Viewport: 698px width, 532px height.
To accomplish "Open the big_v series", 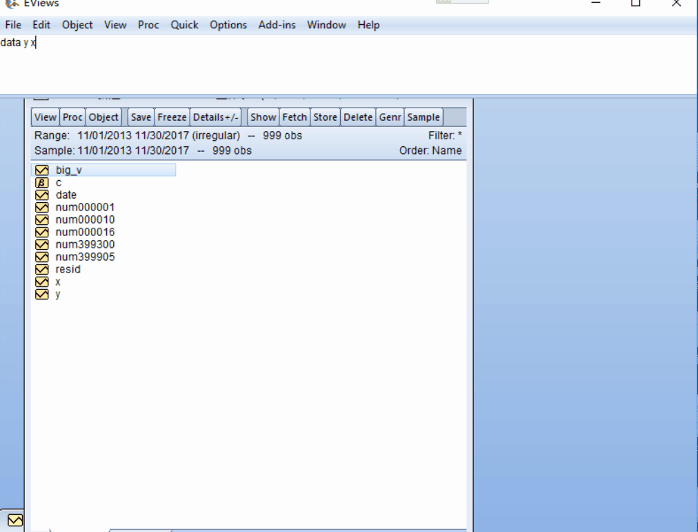I will click(x=69, y=170).
